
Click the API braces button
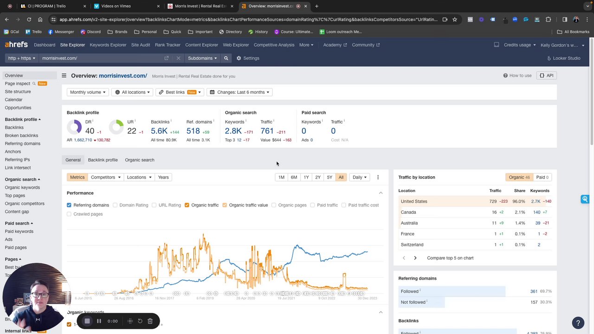pos(546,76)
